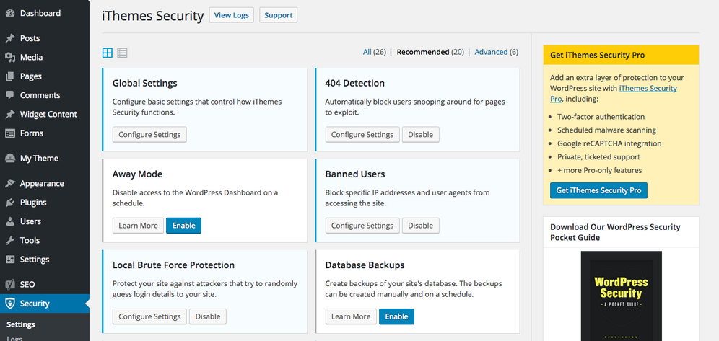Click the Banned Users card title
Image resolution: width=719 pixels, height=341 pixels.
pyautogui.click(x=355, y=174)
